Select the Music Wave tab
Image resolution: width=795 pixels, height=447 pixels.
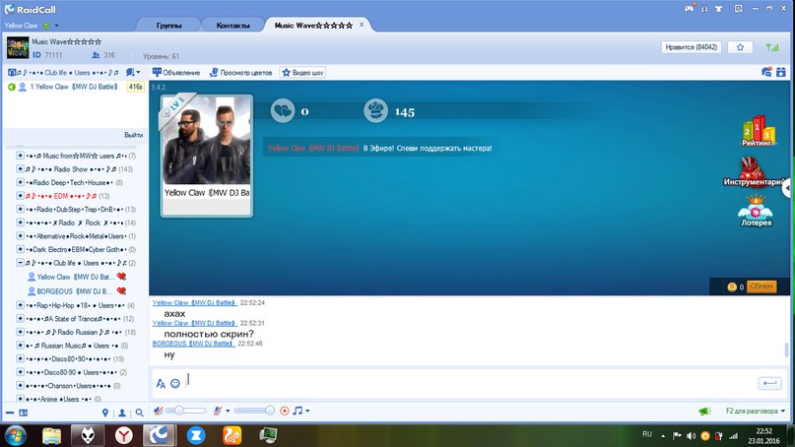tap(313, 26)
